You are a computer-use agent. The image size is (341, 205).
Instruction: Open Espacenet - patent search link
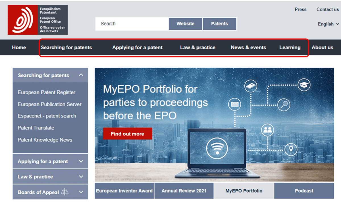point(47,116)
